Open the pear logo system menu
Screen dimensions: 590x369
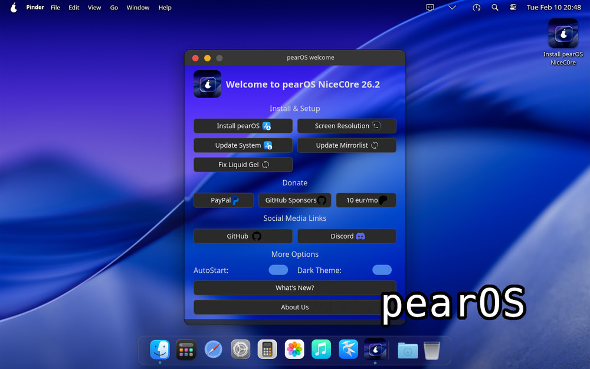[x=14, y=8]
